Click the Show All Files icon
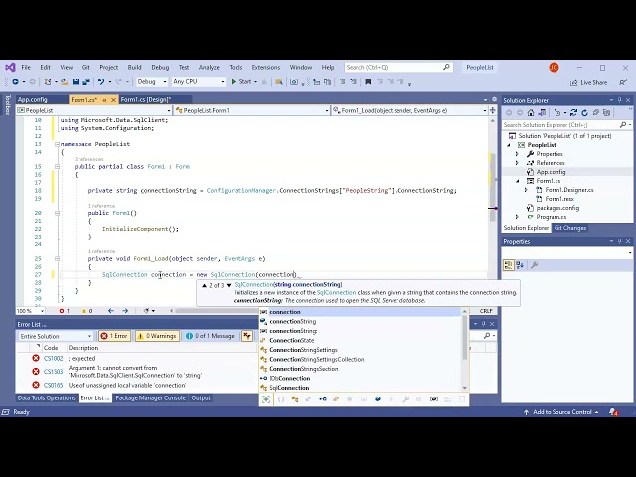Image resolution: width=636 pixels, height=477 pixels. point(607,113)
